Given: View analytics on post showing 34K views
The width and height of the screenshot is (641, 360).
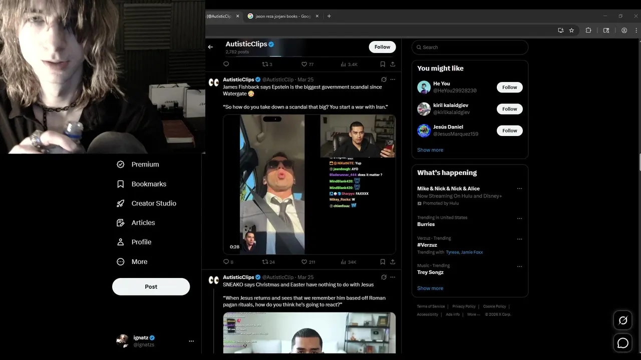Looking at the screenshot, I should [x=349, y=261].
